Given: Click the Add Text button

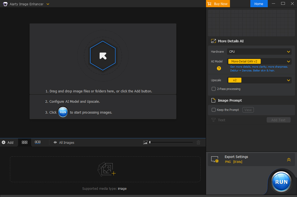Looking at the screenshot, I should click(278, 120).
